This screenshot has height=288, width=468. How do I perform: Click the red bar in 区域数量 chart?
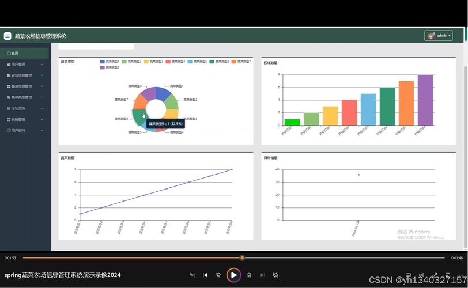tap(349, 113)
